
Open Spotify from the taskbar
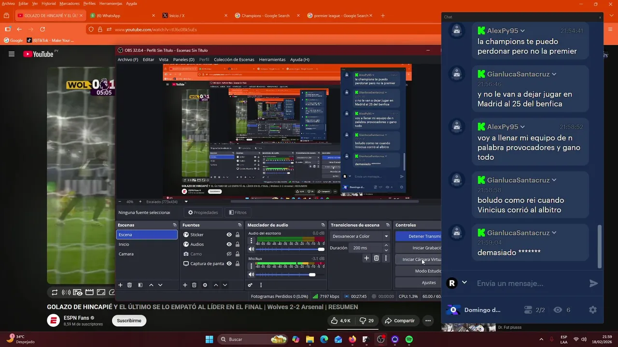409,339
